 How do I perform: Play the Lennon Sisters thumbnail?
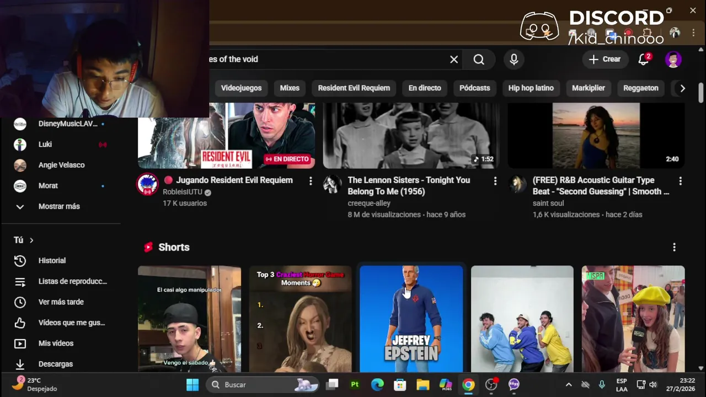[411, 136]
